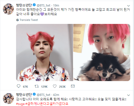Open the long red Korean hashtag
This screenshot has width=134, height=106.
click(47, 104)
